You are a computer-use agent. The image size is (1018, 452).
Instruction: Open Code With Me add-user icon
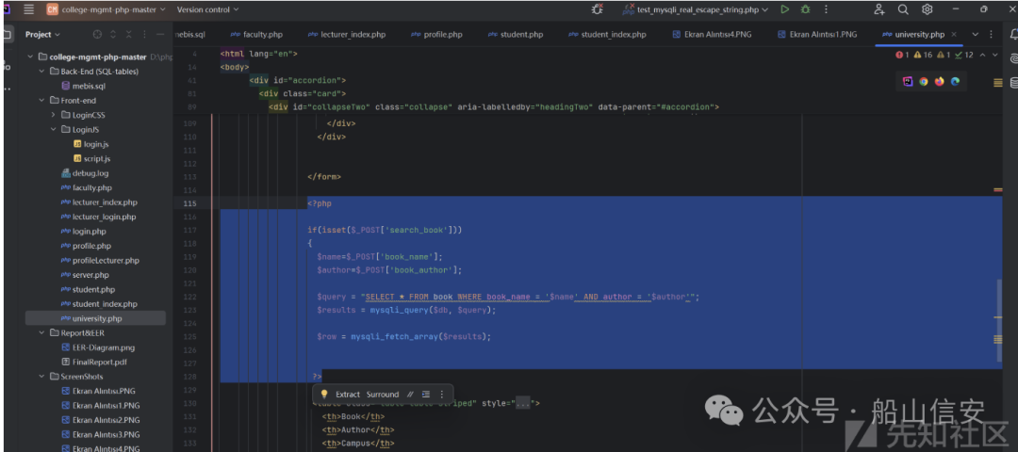coord(879,9)
